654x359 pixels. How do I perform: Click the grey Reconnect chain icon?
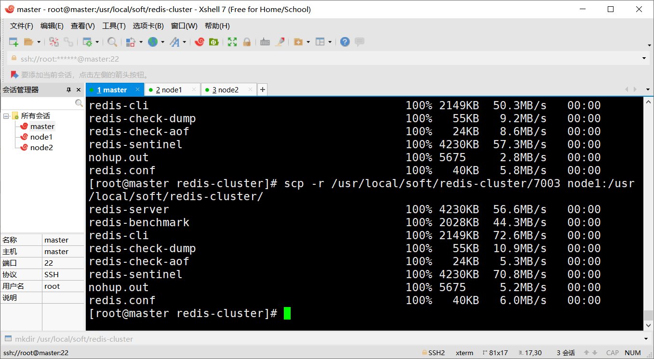[68, 42]
